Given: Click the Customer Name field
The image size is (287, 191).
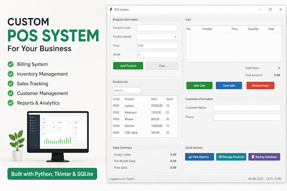Looking at the screenshot, I should click(247, 108).
